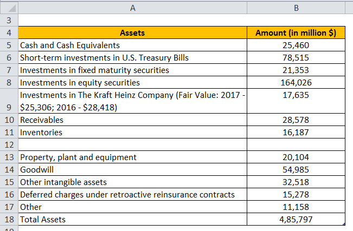Viewport: 353px width, 231px height.
Task: Click the orange Assets header cell
Action: (133, 32)
